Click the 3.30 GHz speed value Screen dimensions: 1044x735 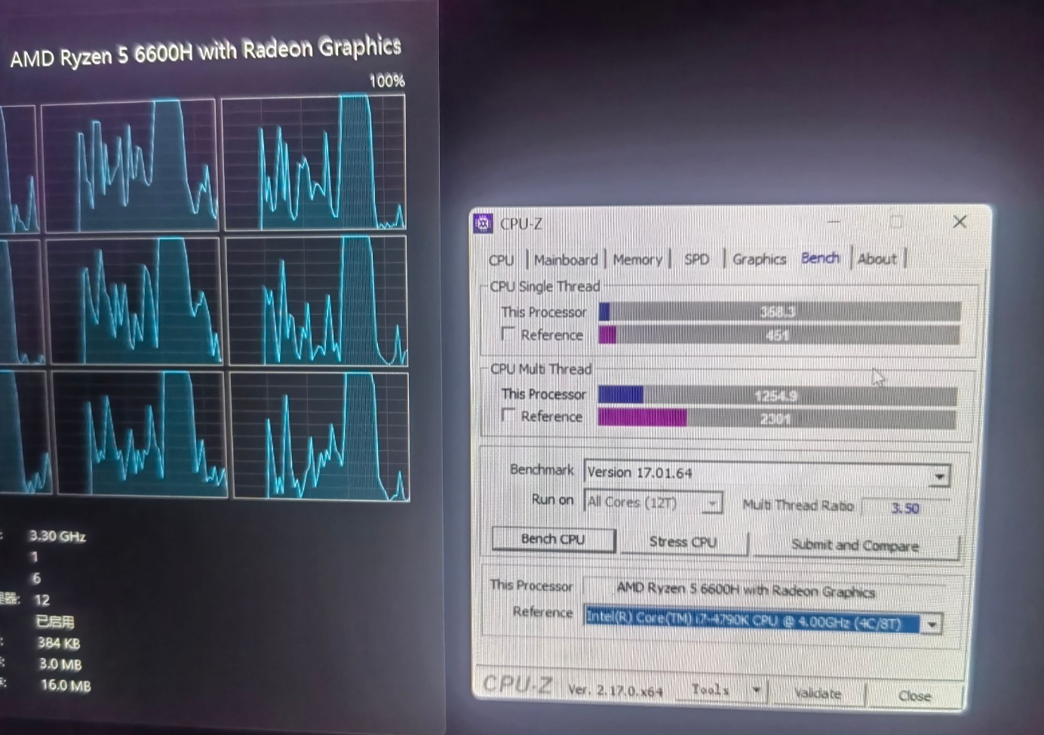(57, 536)
